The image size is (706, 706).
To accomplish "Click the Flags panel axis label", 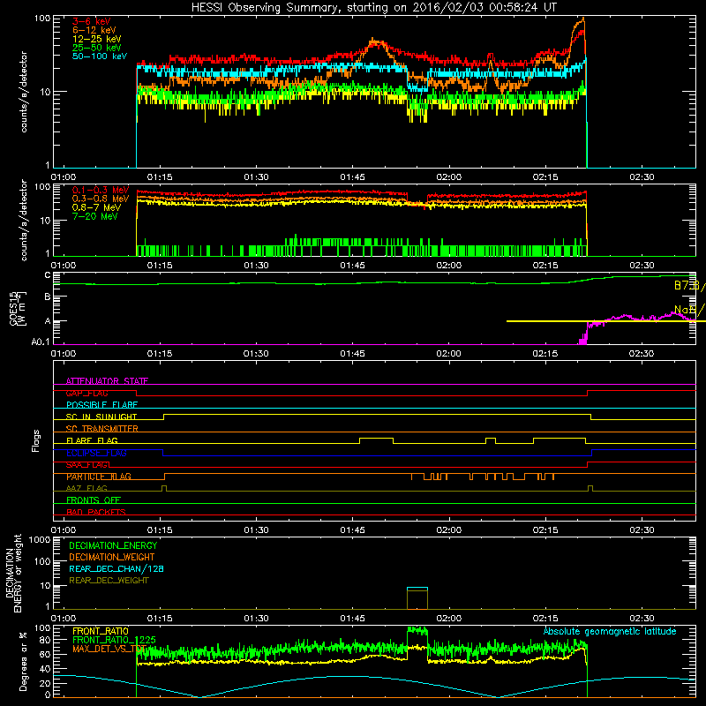I will pyautogui.click(x=36, y=440).
